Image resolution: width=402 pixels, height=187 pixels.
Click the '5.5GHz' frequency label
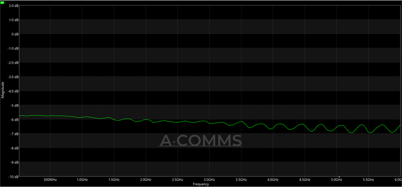[368, 180]
